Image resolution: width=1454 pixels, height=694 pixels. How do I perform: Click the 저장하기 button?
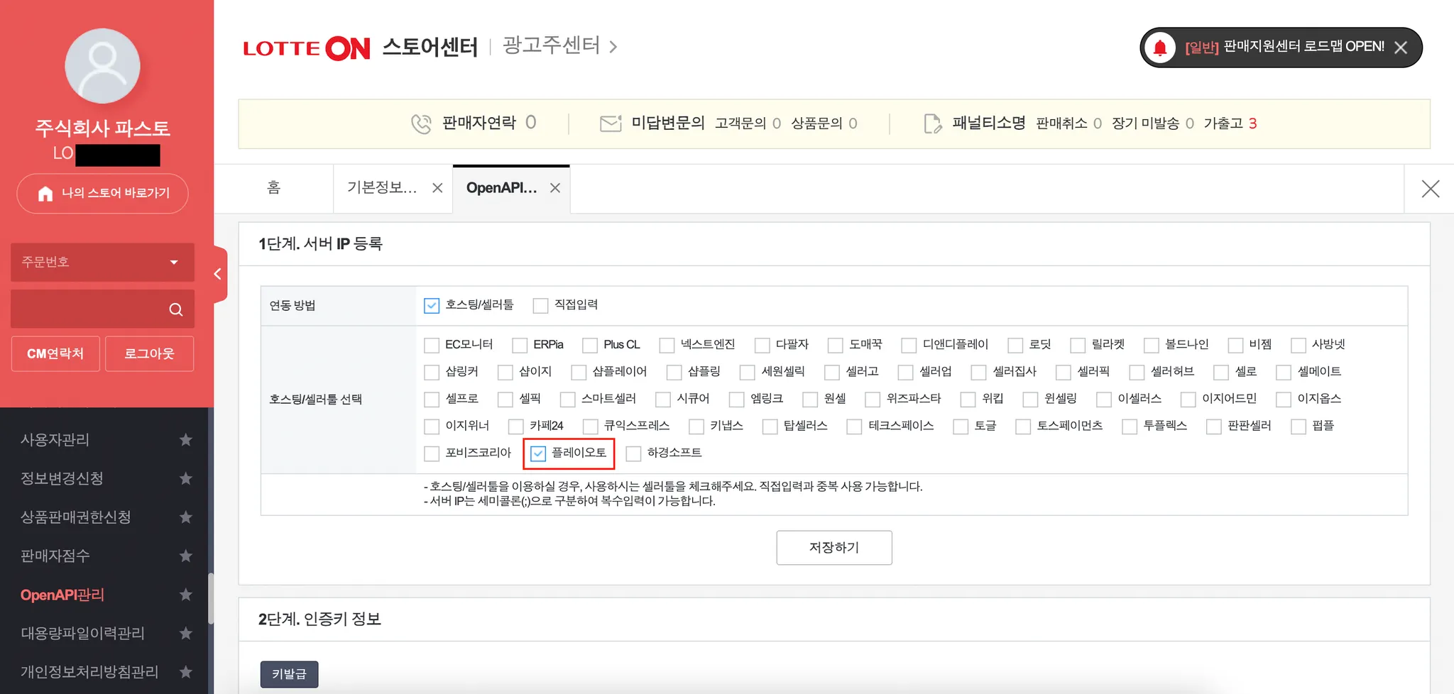[x=834, y=548]
